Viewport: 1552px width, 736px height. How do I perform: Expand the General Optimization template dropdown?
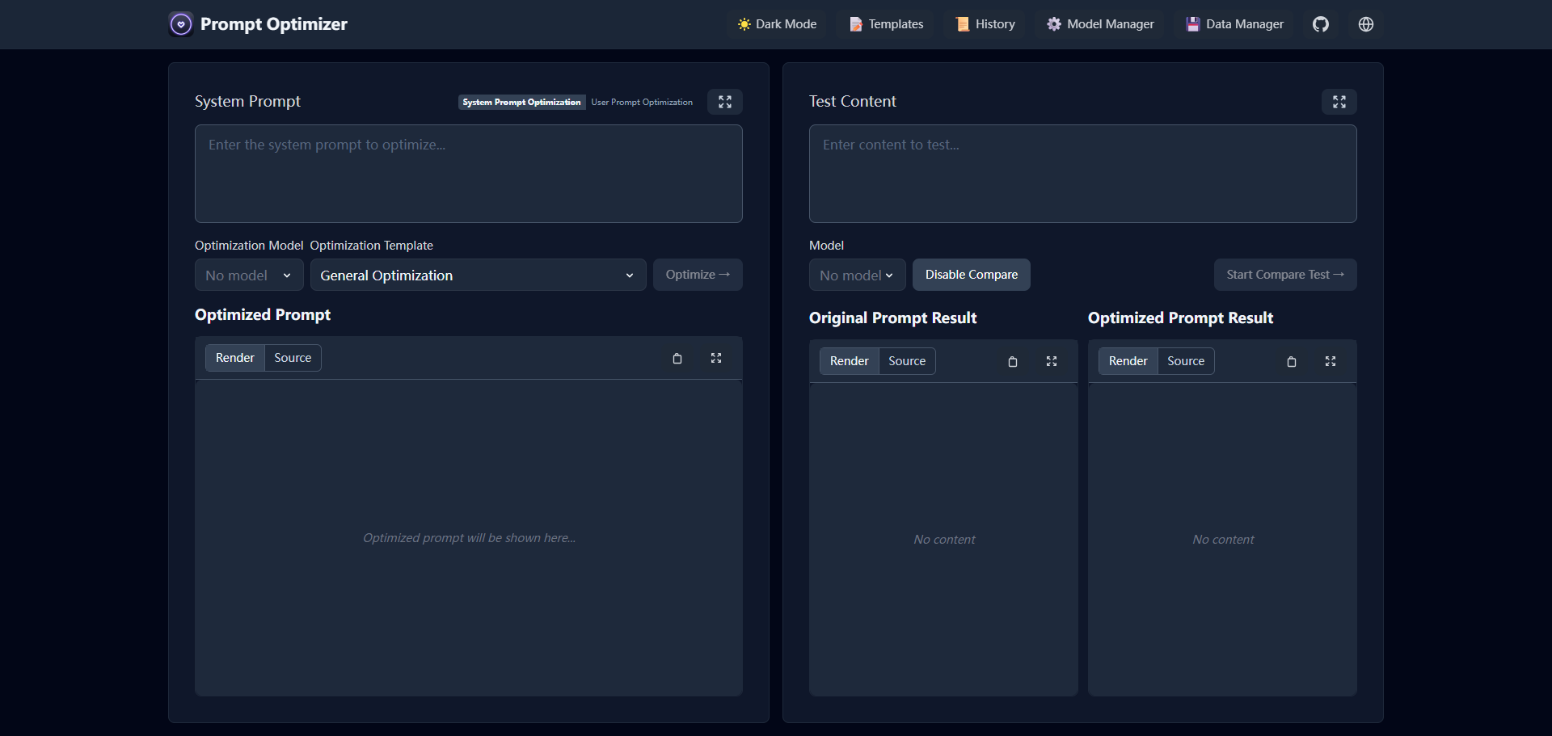pyautogui.click(x=477, y=275)
